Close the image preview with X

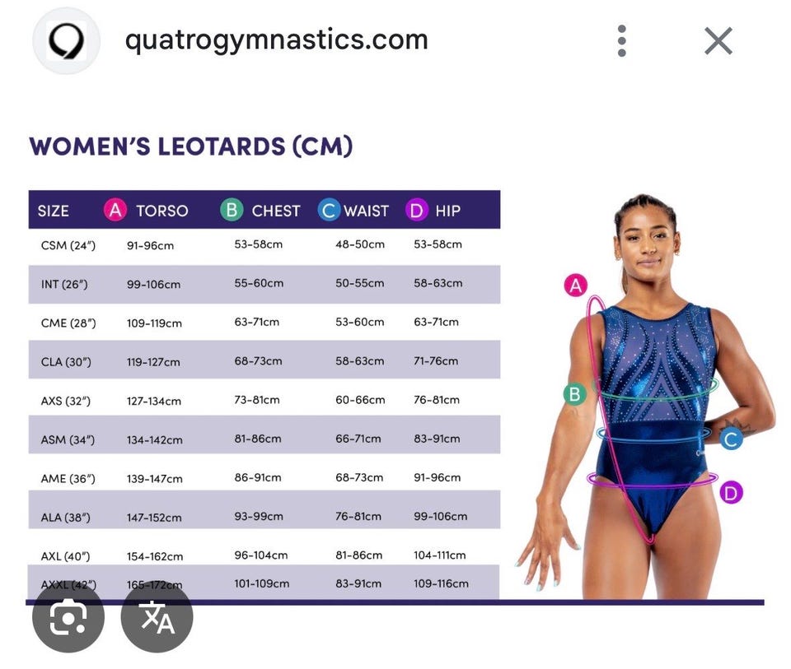(x=718, y=41)
